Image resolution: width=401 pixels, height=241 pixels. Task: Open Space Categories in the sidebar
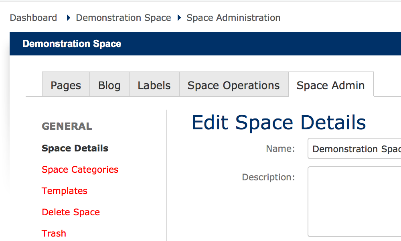(x=80, y=170)
